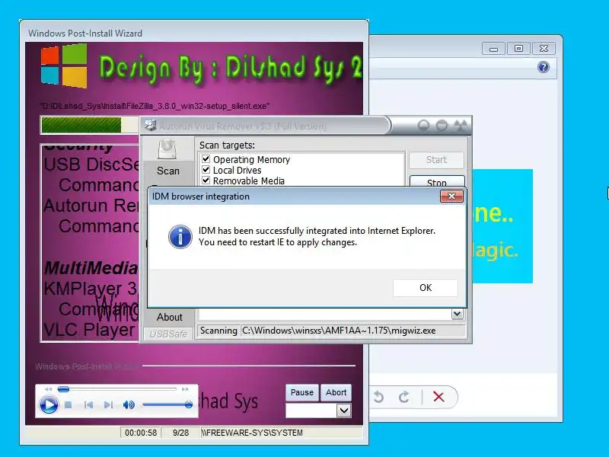609x457 pixels.
Task: Adjust the media player volume slider
Action: 167,405
